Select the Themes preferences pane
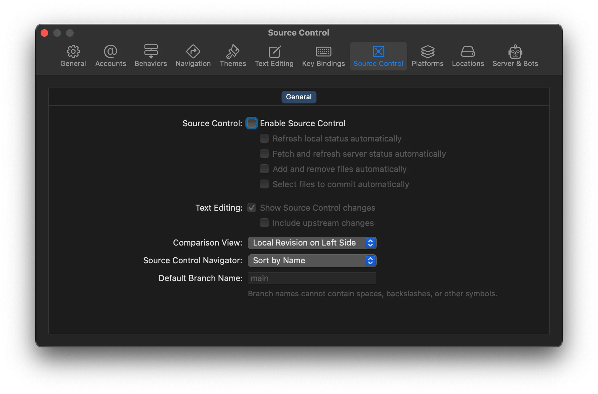 (x=233, y=56)
